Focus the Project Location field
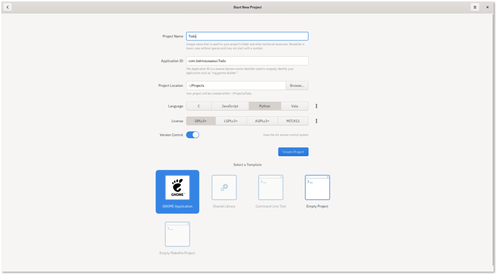The height and width of the screenshot is (274, 496). point(236,85)
